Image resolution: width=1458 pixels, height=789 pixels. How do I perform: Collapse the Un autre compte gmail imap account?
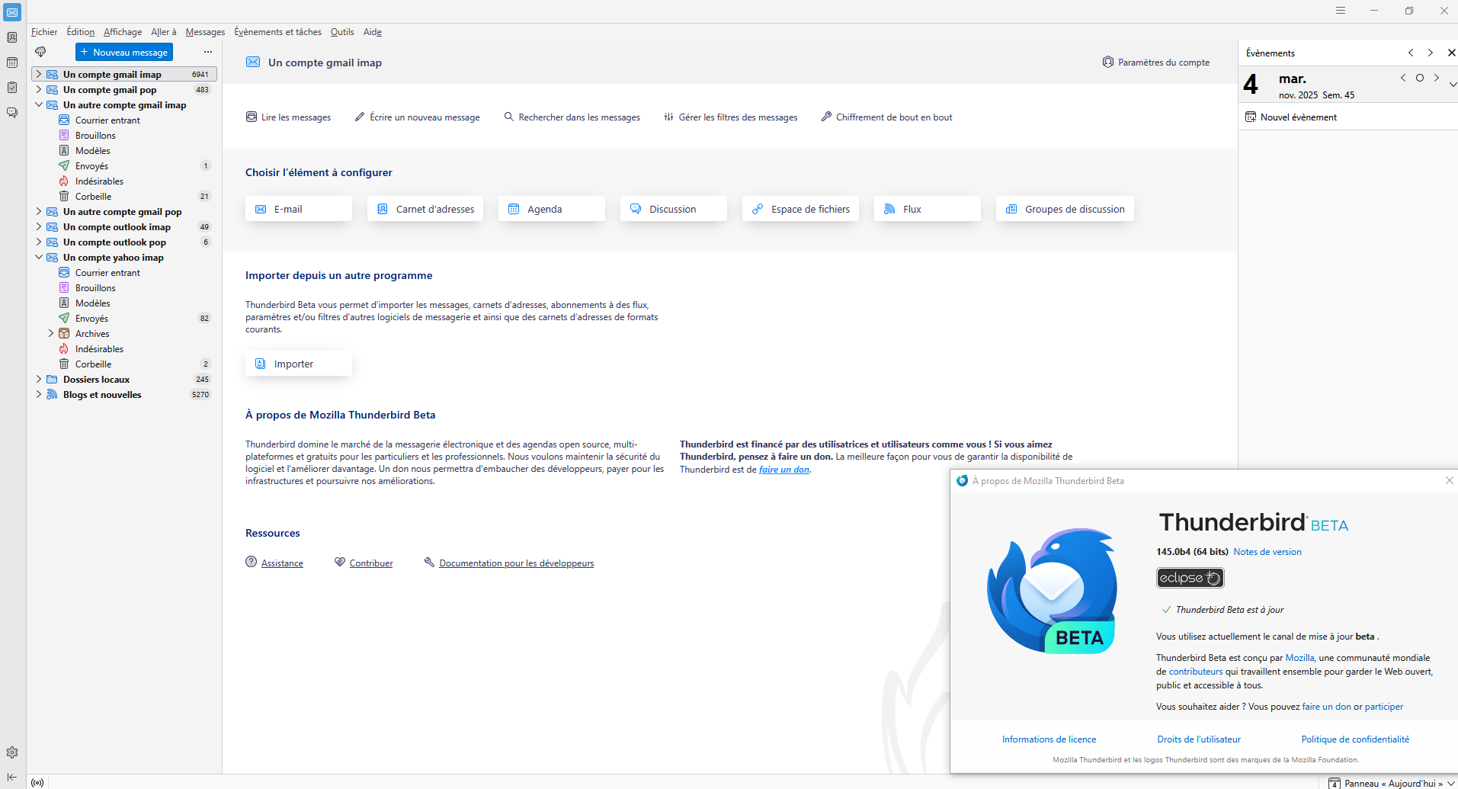pos(39,104)
